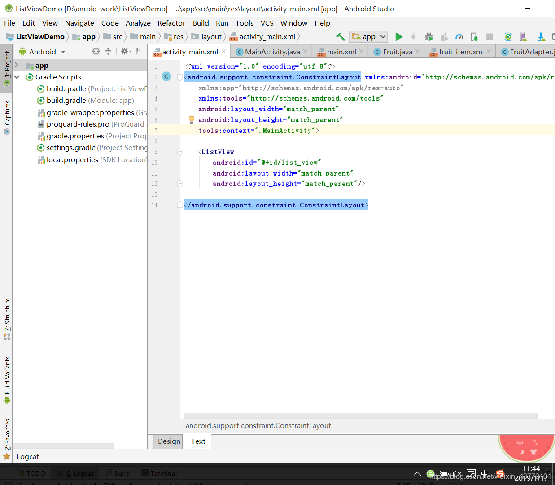
Task: Open local.properties file
Action: [x=92, y=160]
